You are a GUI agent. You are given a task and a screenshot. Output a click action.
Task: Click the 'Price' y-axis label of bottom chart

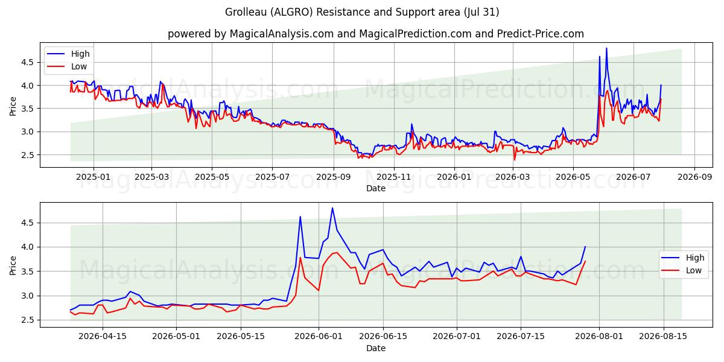pyautogui.click(x=13, y=265)
